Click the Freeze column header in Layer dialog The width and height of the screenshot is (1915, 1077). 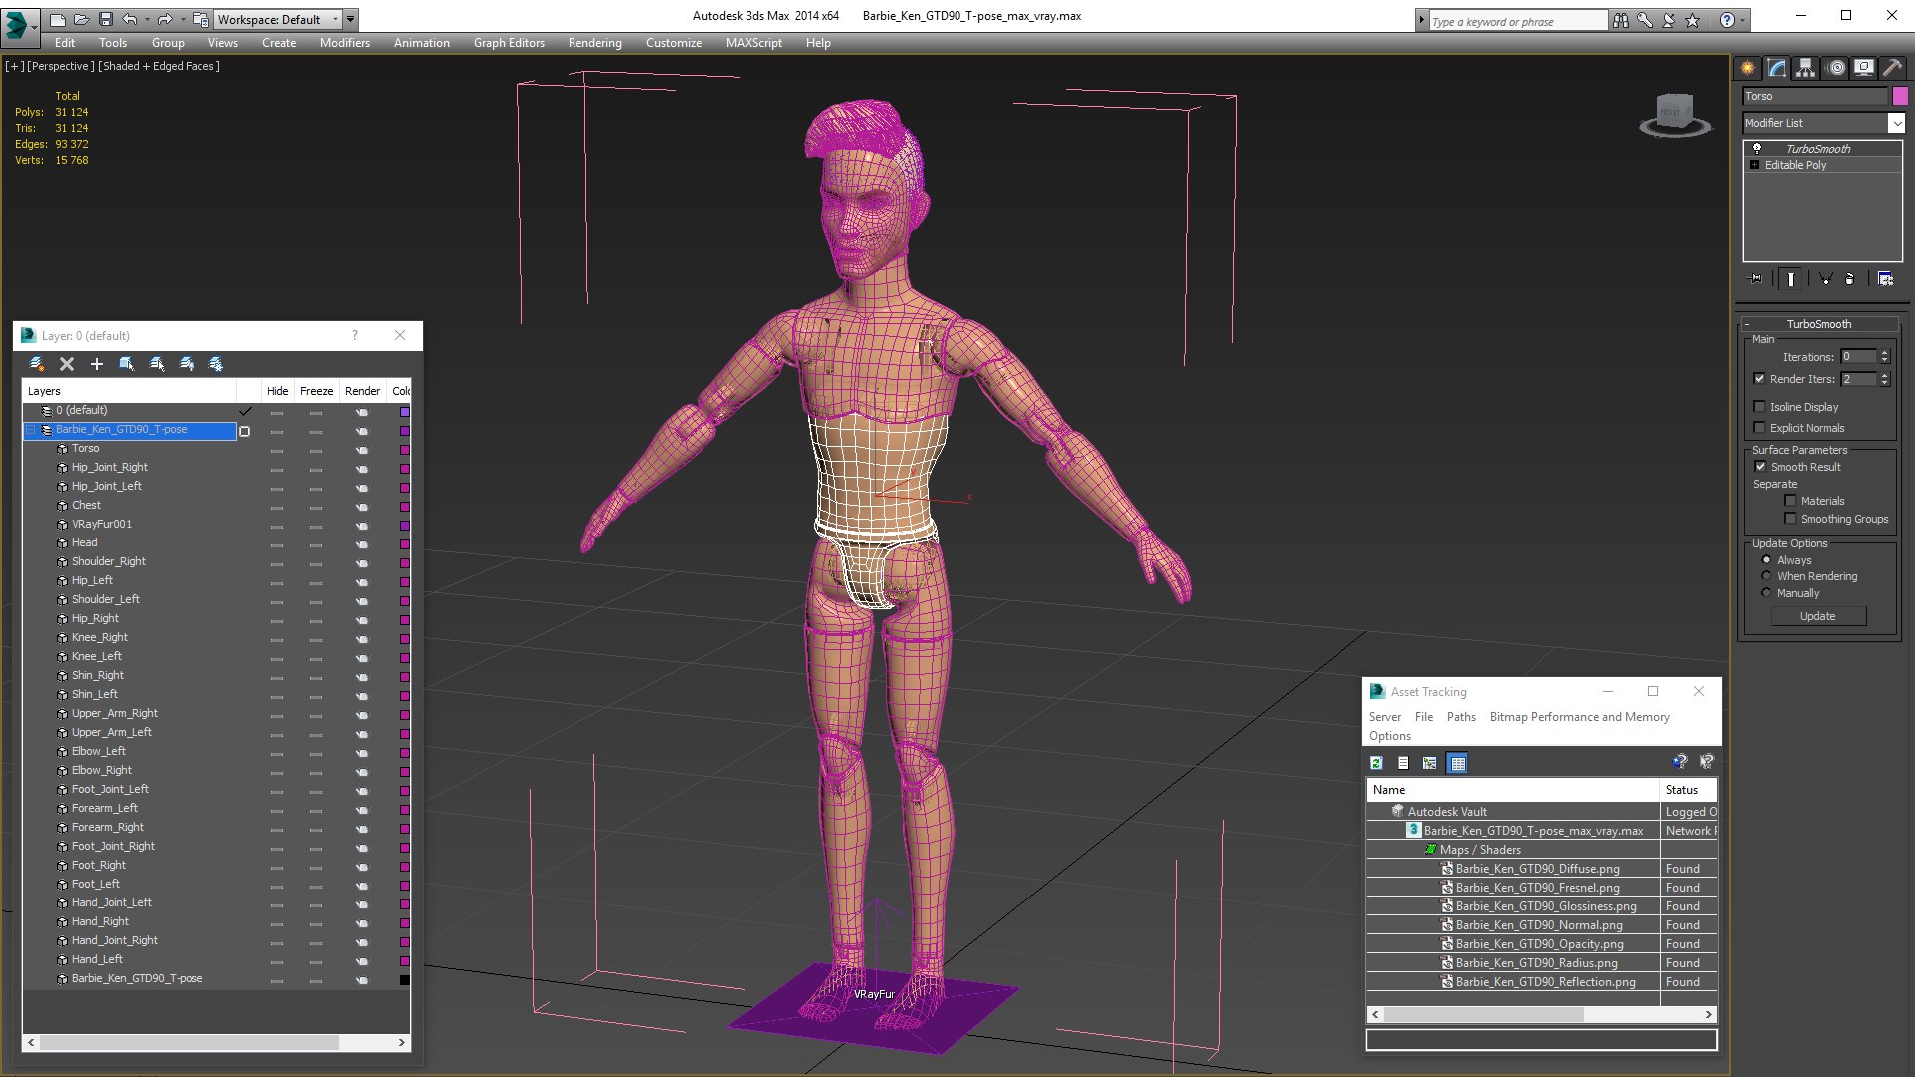point(316,391)
